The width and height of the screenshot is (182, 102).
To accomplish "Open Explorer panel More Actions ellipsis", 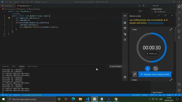I will click(x=173, y=6).
